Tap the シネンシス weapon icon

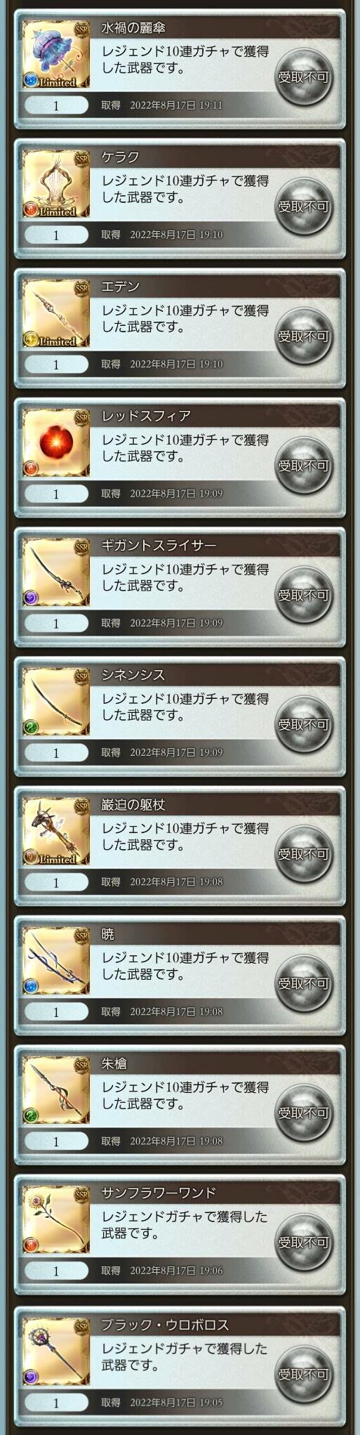click(56, 702)
